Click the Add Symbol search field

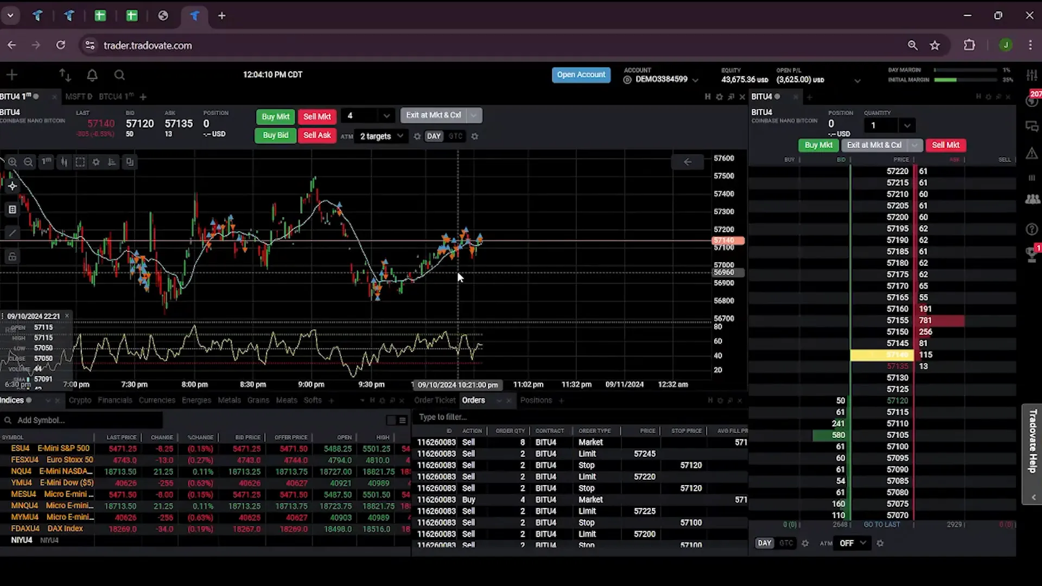point(81,420)
